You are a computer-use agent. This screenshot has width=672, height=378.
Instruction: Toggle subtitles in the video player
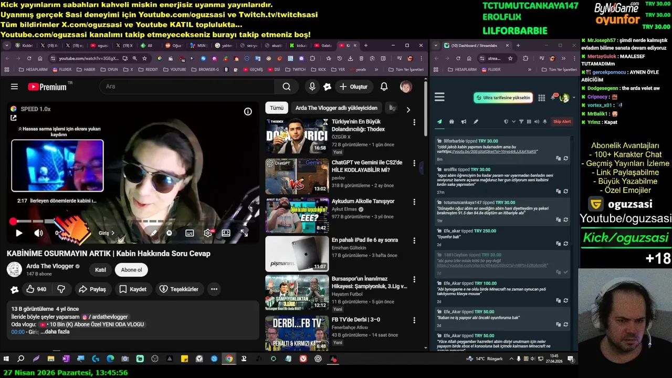[190, 233]
